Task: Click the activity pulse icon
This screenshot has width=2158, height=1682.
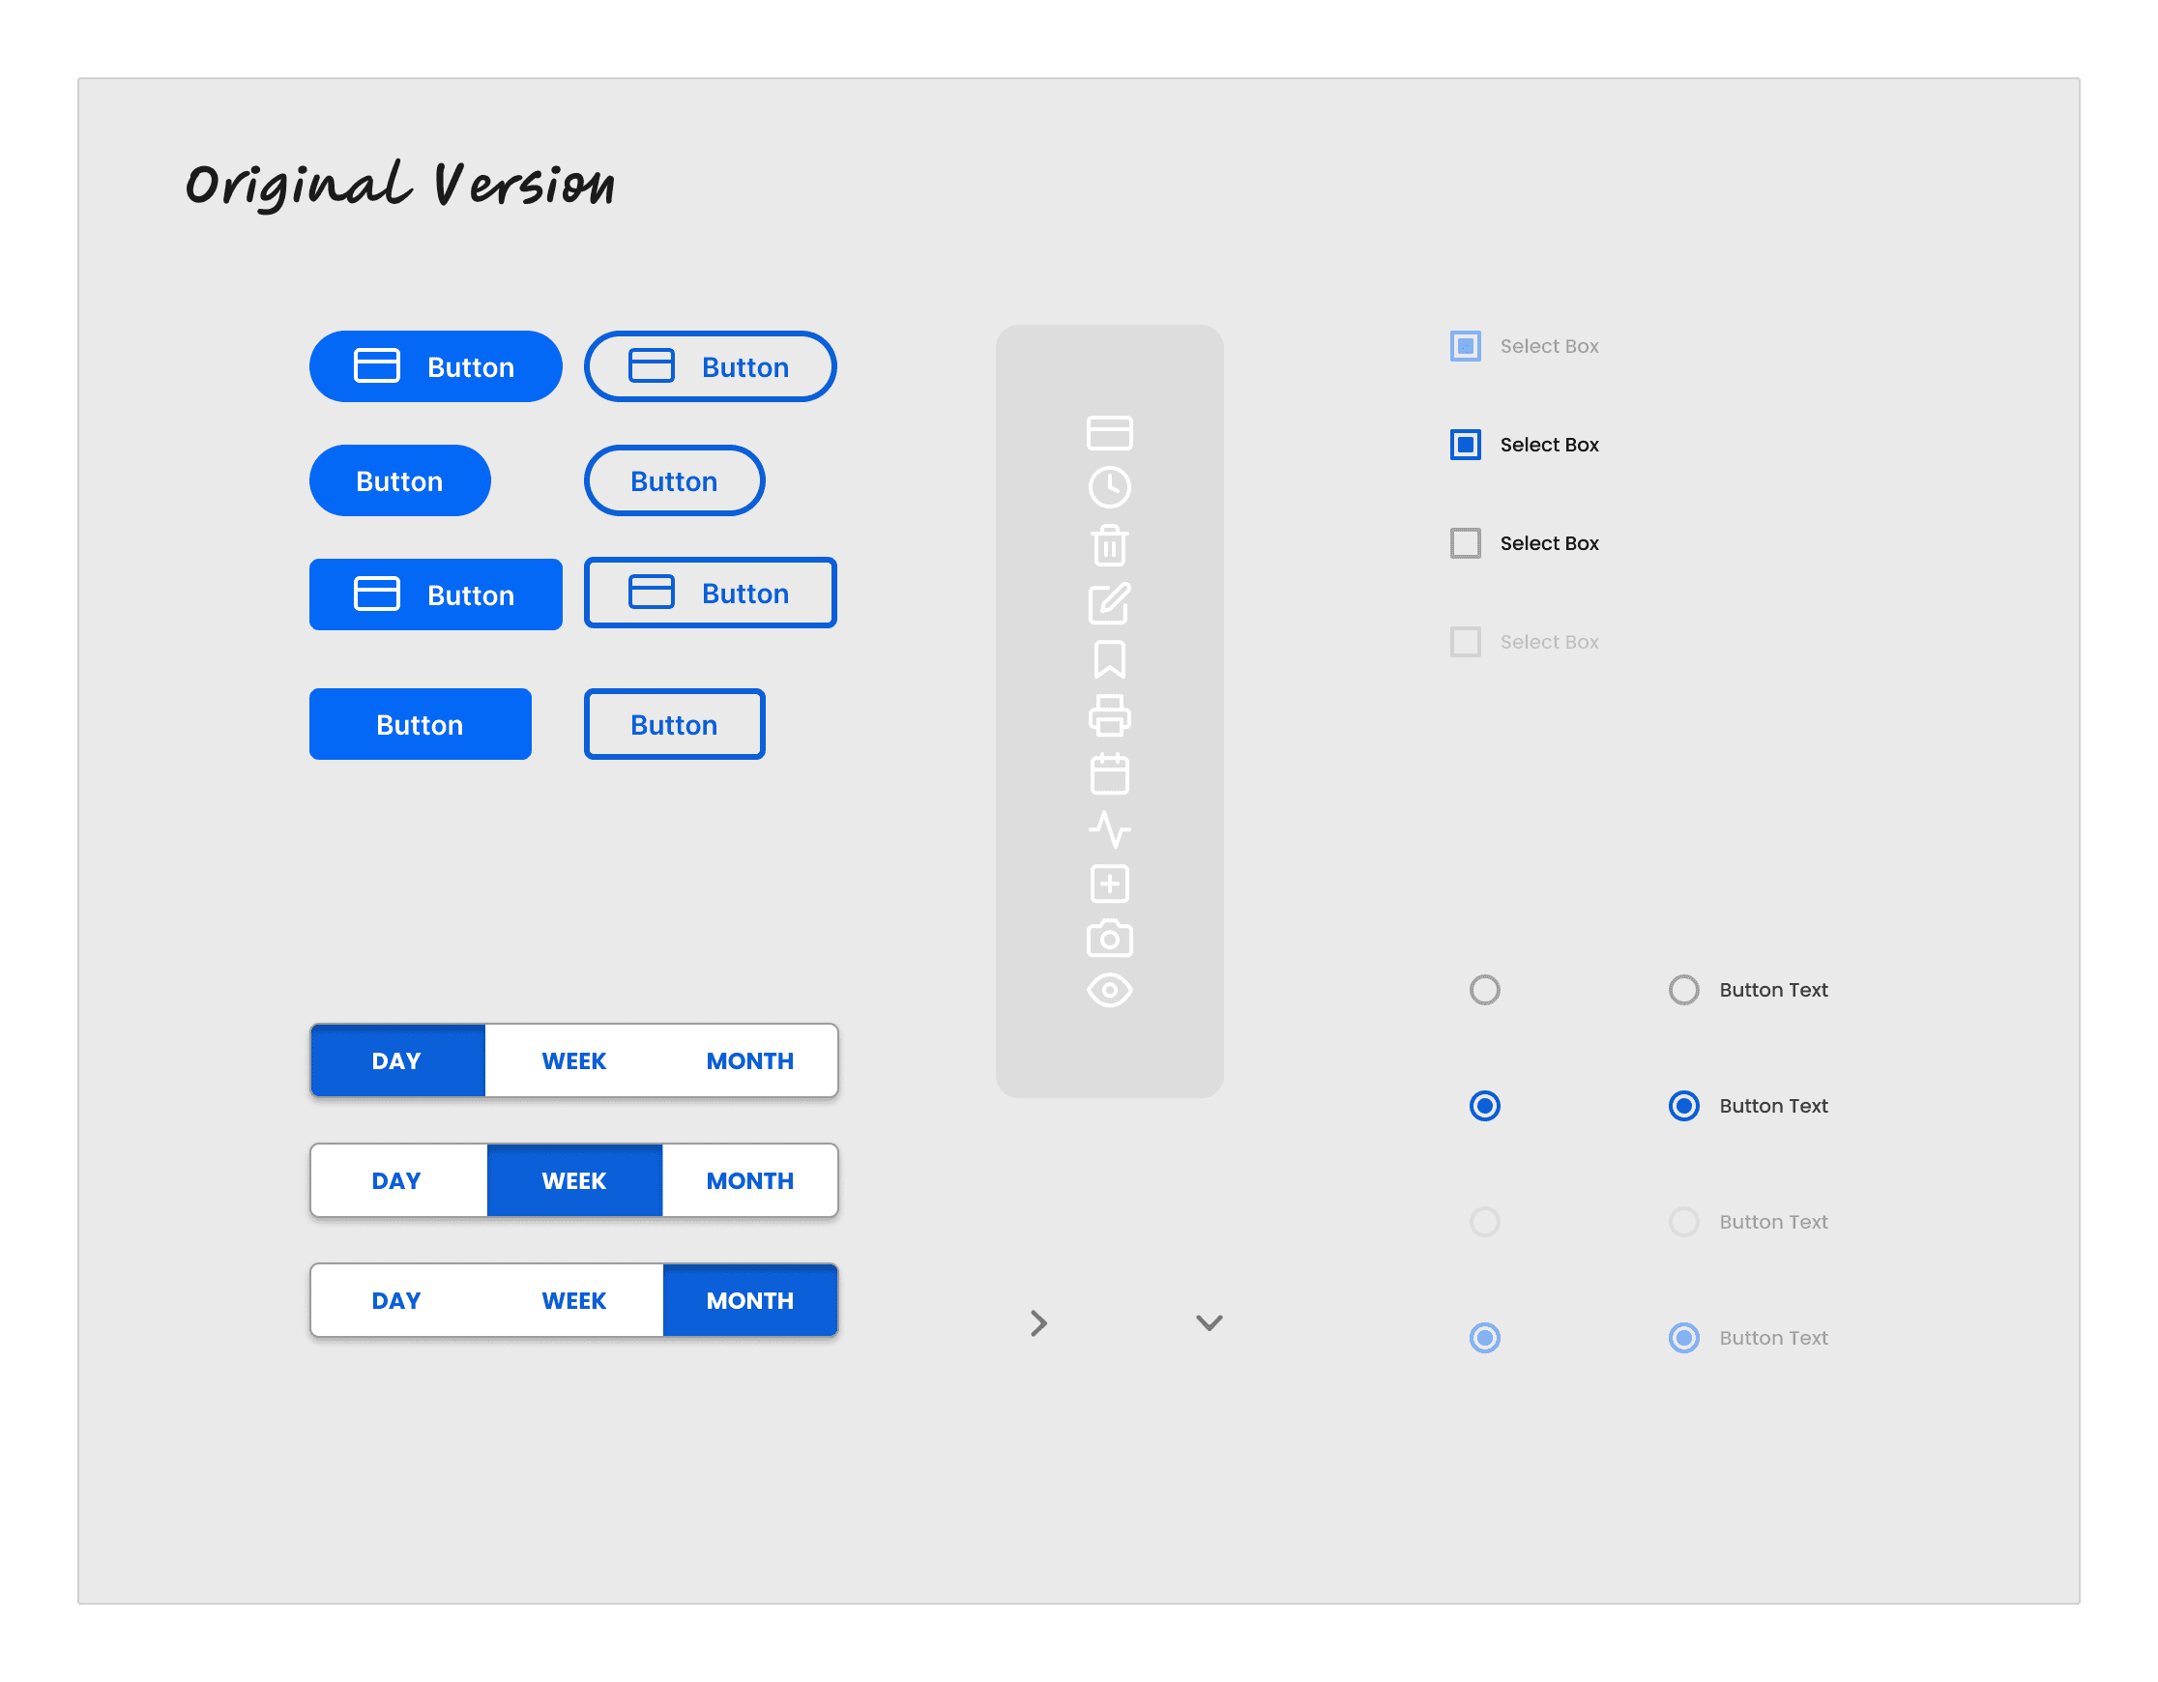Action: (x=1109, y=829)
